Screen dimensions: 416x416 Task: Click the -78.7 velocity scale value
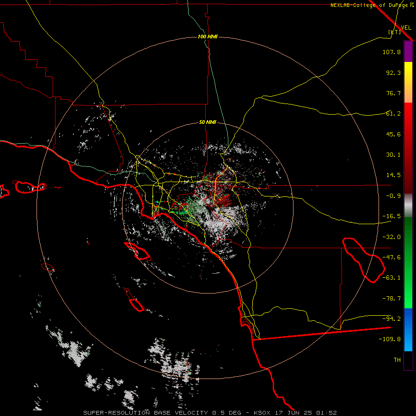[392, 299]
